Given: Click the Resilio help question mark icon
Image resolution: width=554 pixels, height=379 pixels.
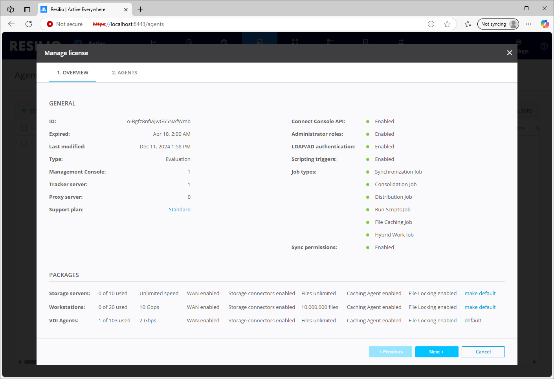Looking at the screenshot, I should click(x=544, y=46).
